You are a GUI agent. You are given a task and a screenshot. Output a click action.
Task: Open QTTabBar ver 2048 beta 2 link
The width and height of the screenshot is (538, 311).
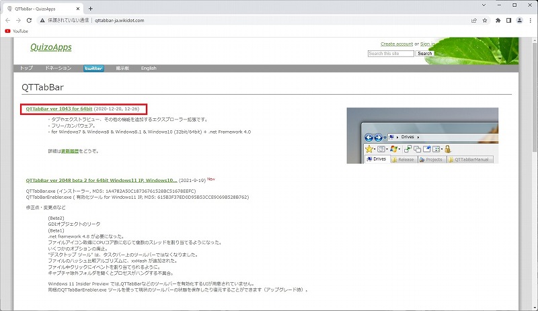pyautogui.click(x=102, y=181)
